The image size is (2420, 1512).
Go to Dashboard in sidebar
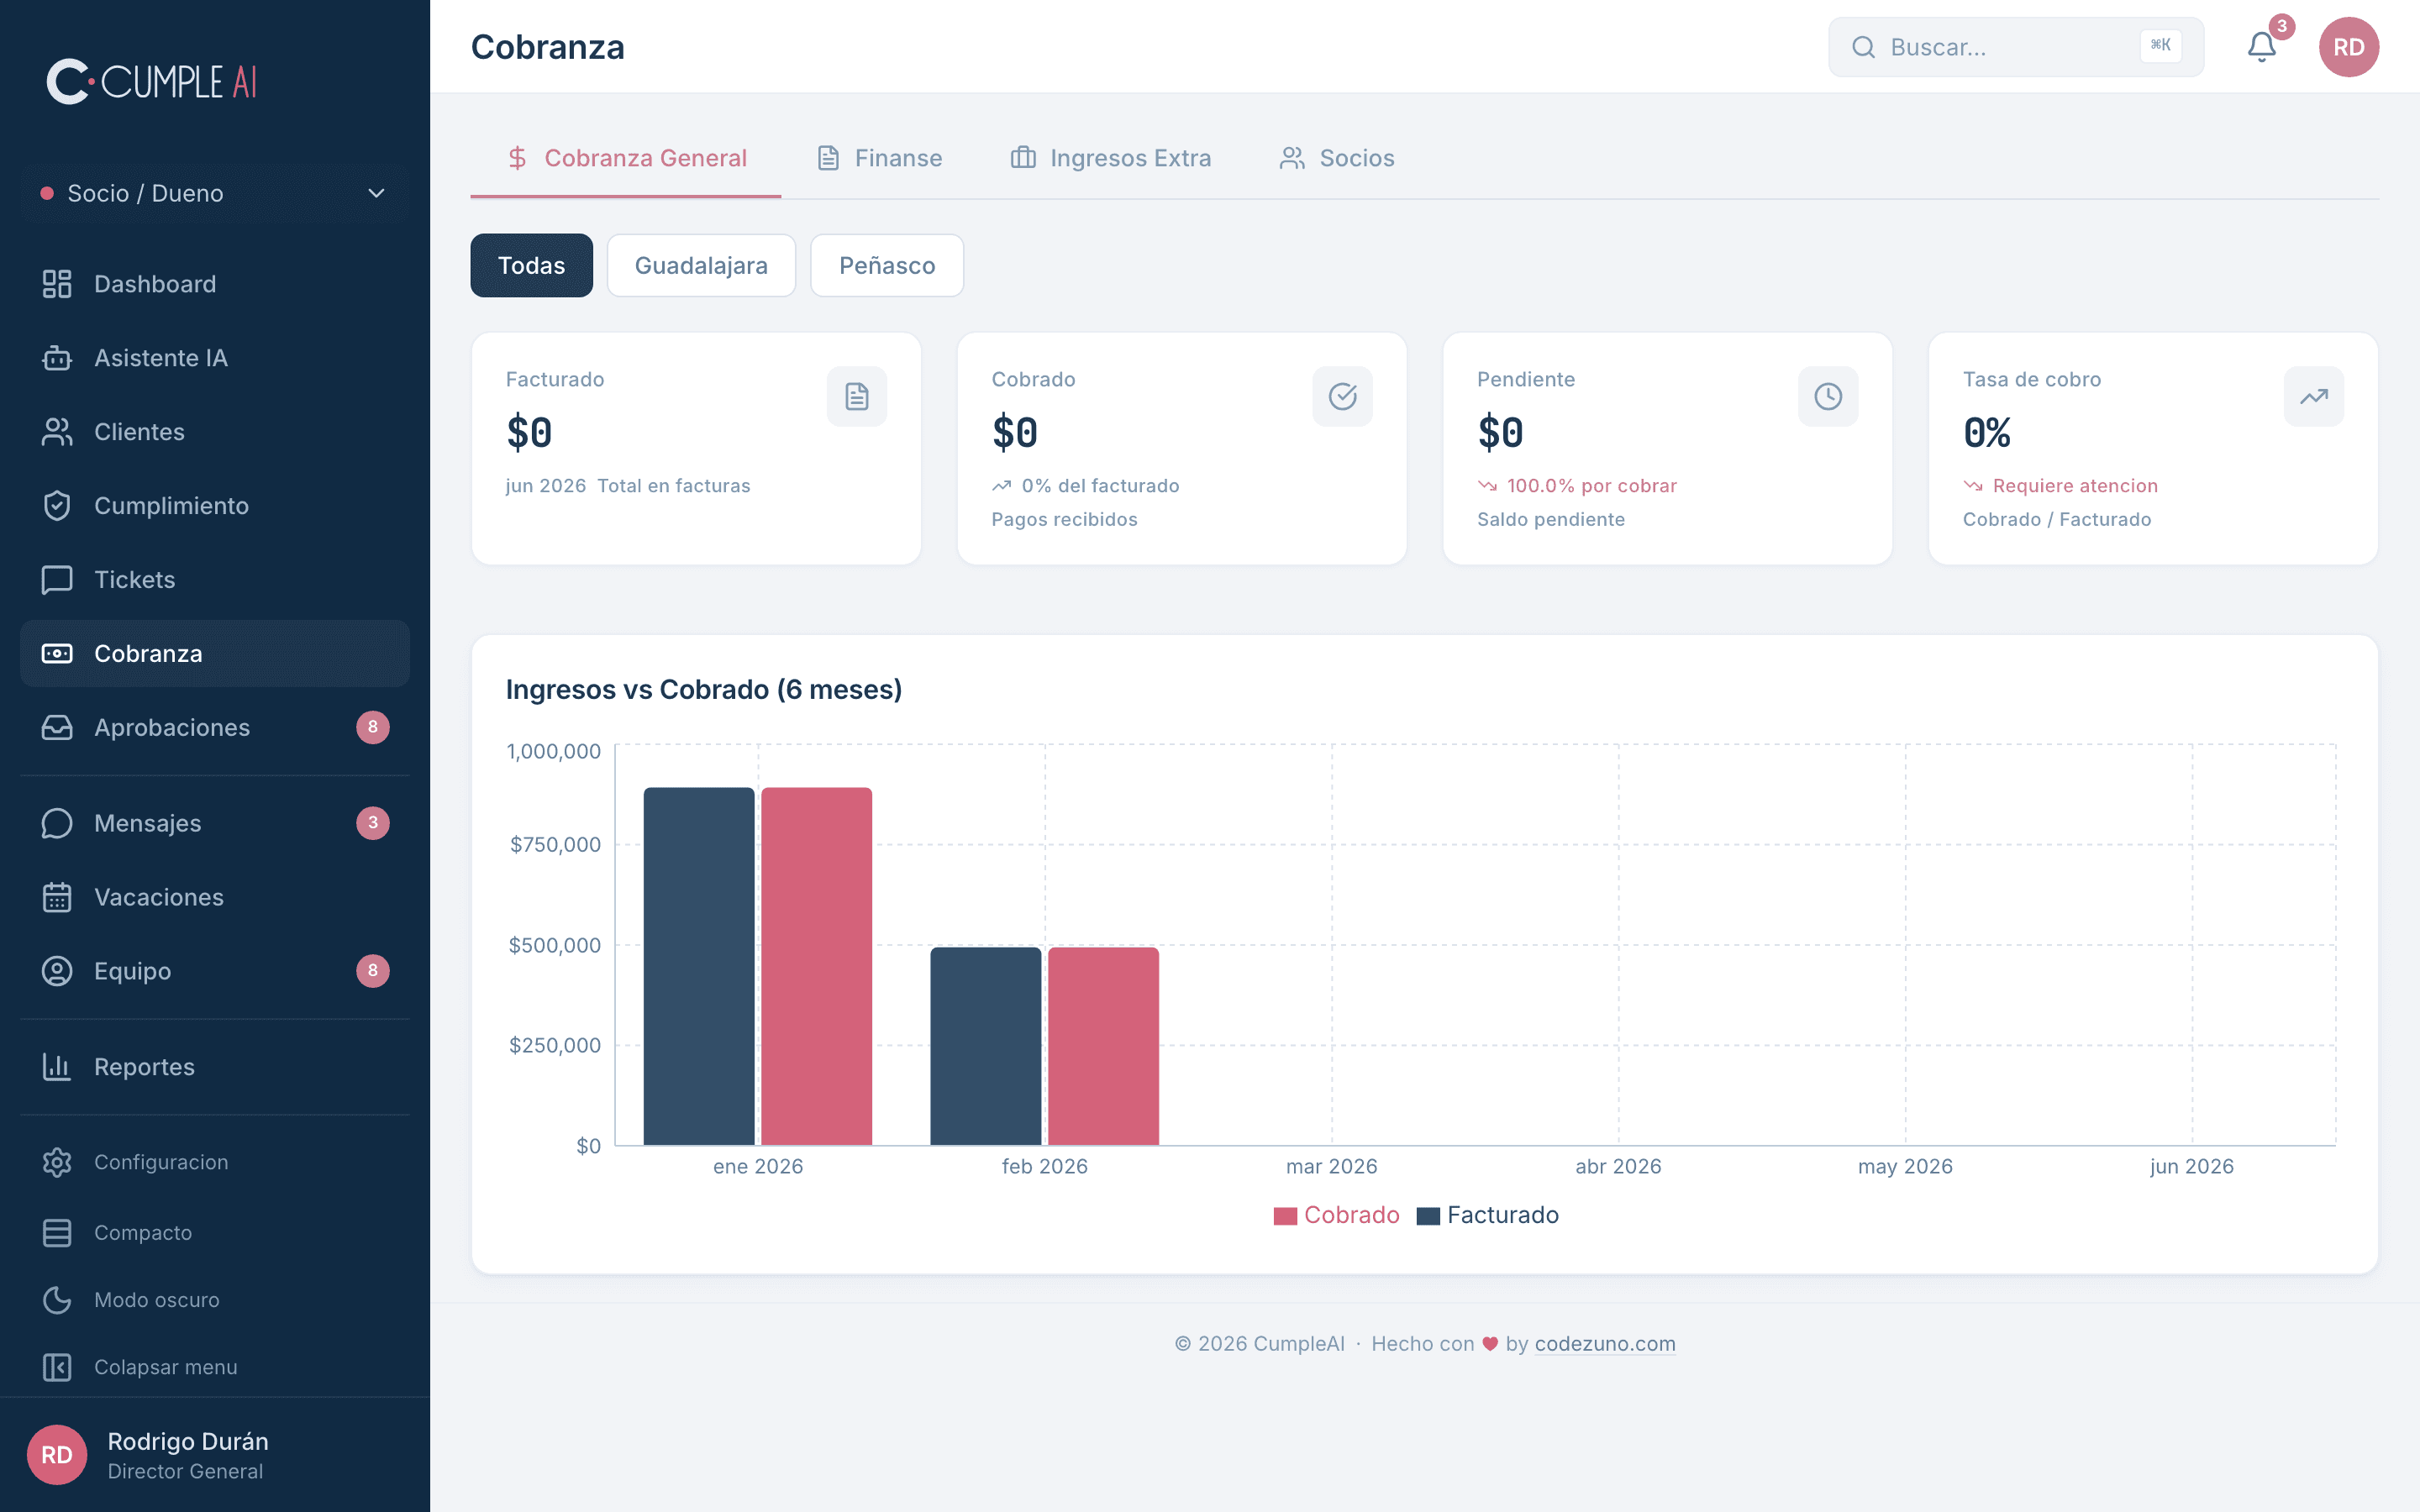point(215,284)
